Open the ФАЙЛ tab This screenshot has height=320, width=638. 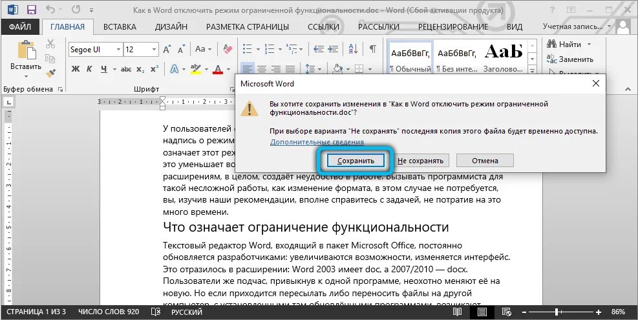20,27
